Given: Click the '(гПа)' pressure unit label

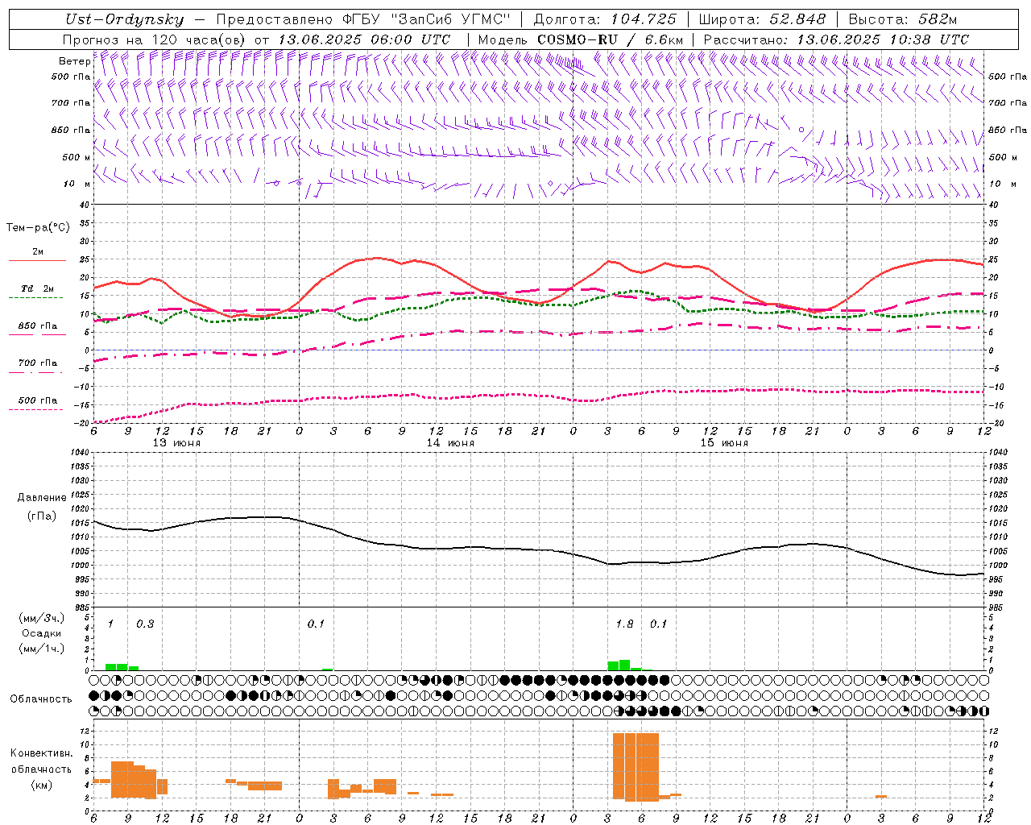Looking at the screenshot, I should click(42, 516).
